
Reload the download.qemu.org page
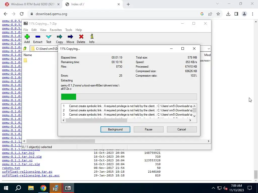(x=22, y=14)
